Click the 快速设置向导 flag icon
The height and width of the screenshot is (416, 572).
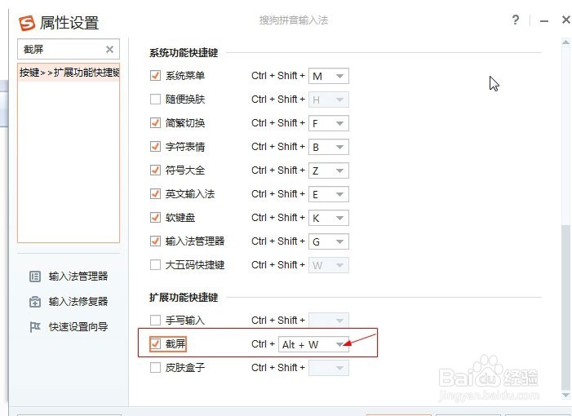(35, 326)
